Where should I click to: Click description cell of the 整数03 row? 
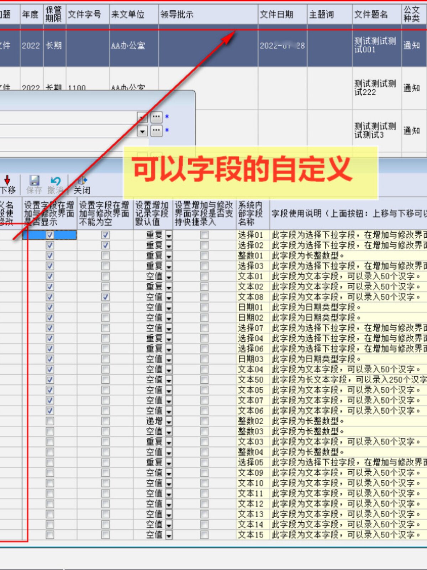[x=349, y=431]
